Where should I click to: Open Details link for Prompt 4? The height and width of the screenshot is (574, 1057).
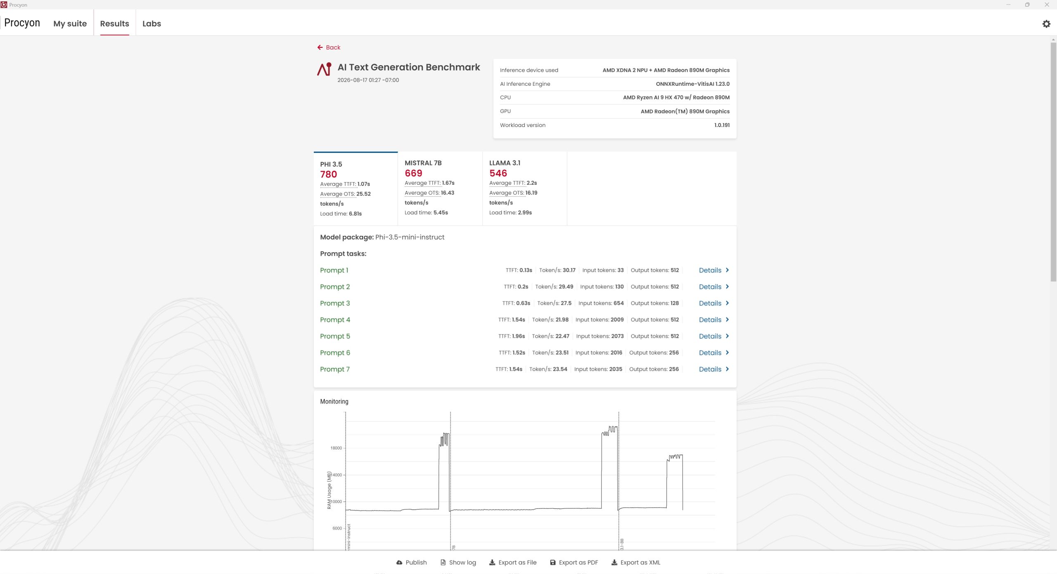[710, 320]
